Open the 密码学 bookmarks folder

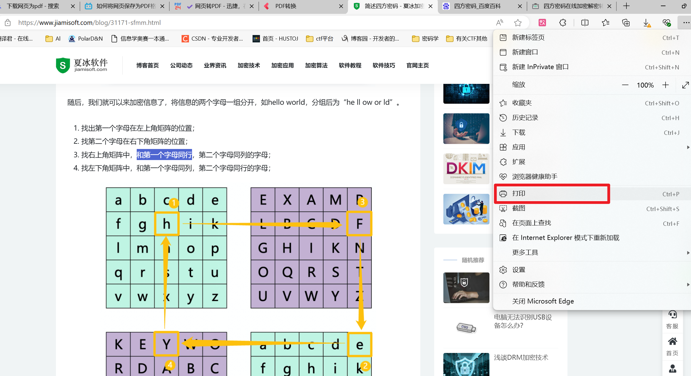[426, 38]
